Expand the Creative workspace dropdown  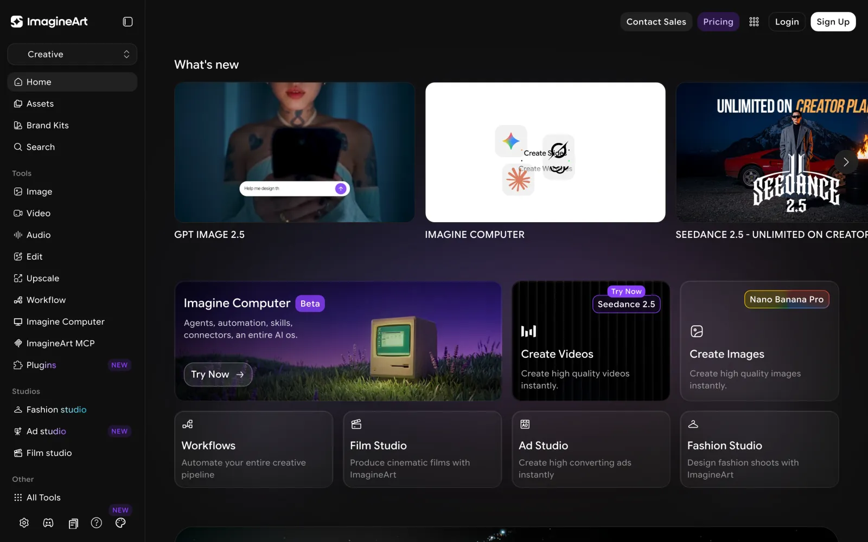[72, 54]
